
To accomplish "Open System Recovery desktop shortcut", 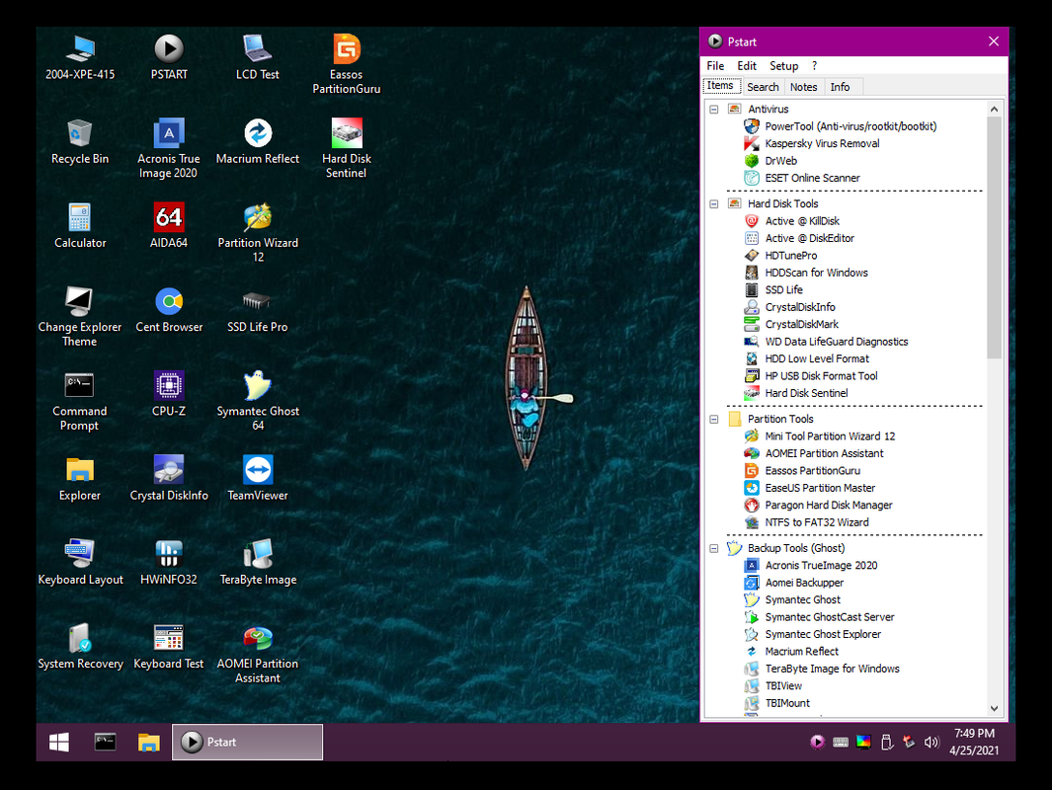I will [x=81, y=647].
